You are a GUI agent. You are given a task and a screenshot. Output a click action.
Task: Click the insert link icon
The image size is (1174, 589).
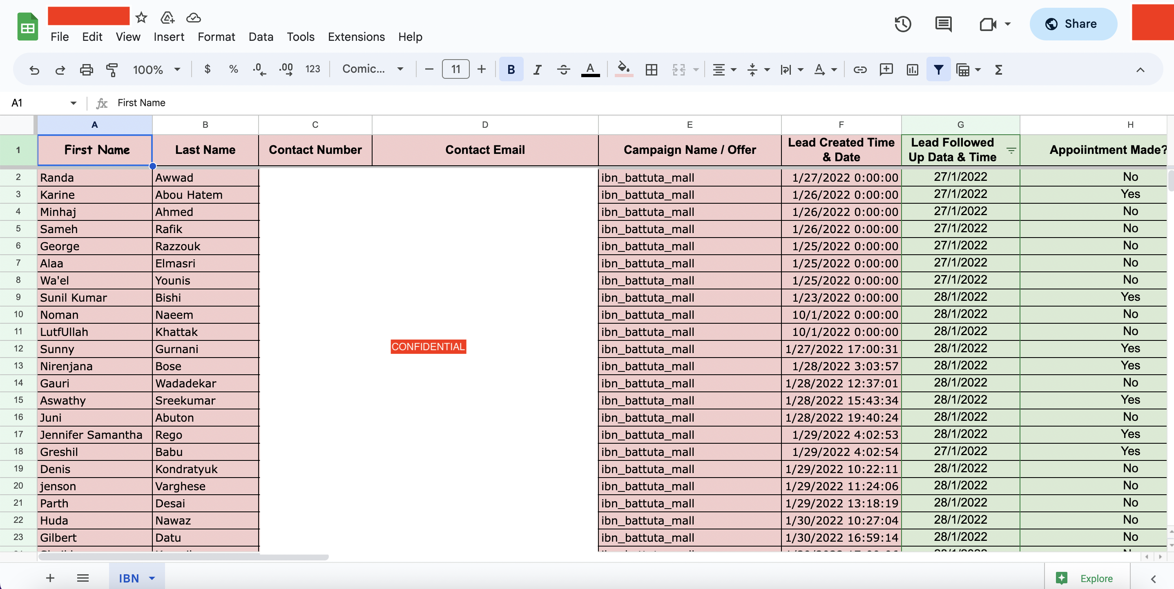click(859, 70)
